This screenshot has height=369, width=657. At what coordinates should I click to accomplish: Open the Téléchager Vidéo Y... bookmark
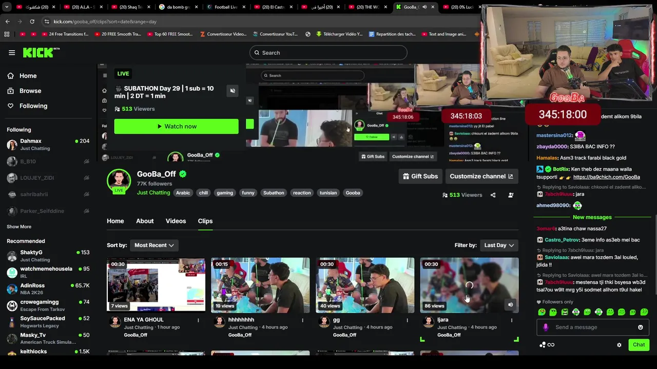(x=339, y=34)
